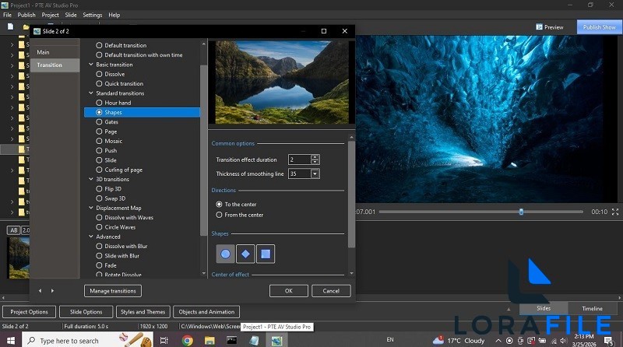The height and width of the screenshot is (347, 623).
Task: Select the Gates transition
Action: coord(107,122)
